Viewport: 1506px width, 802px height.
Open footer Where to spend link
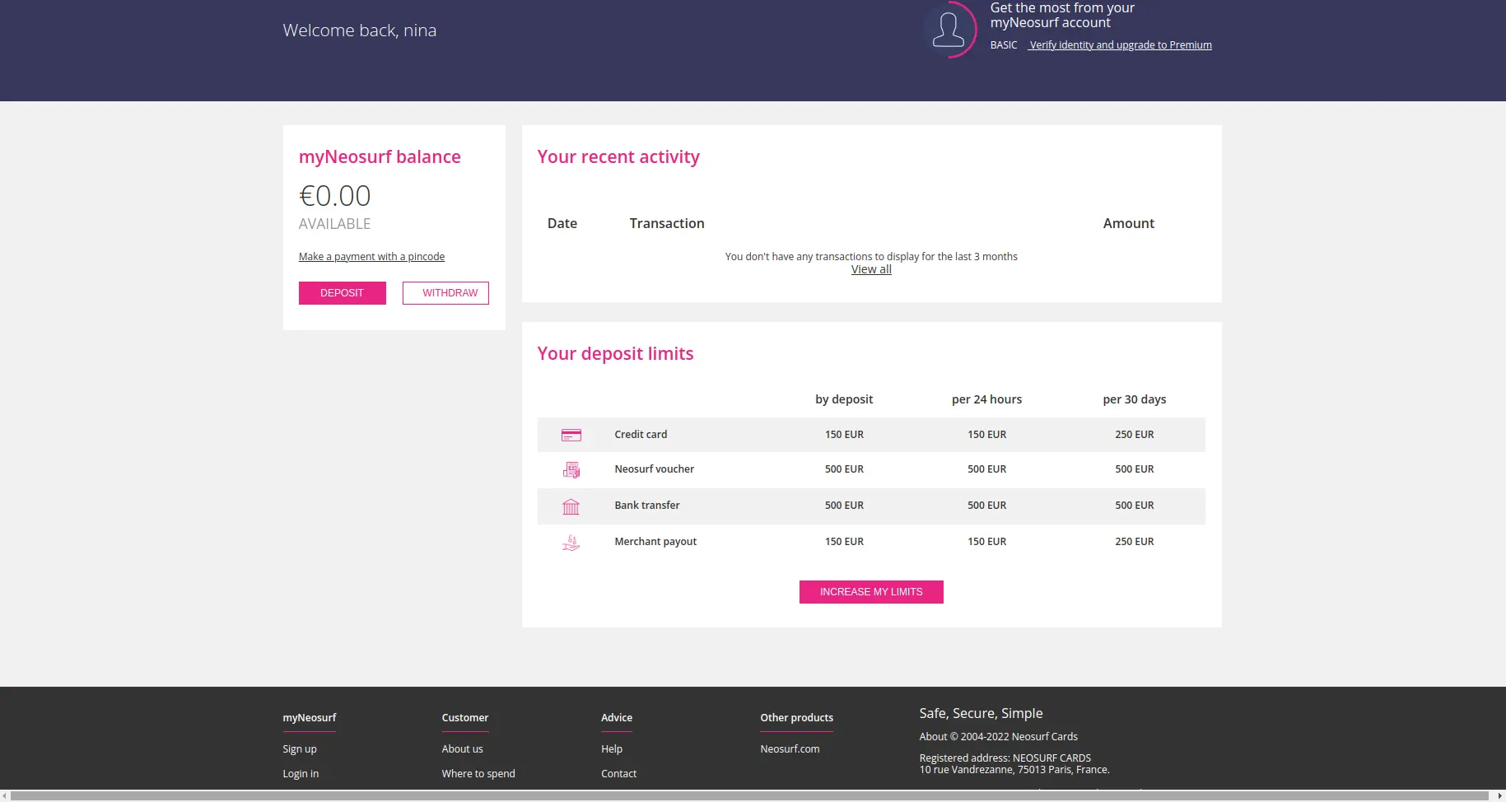coord(478,773)
